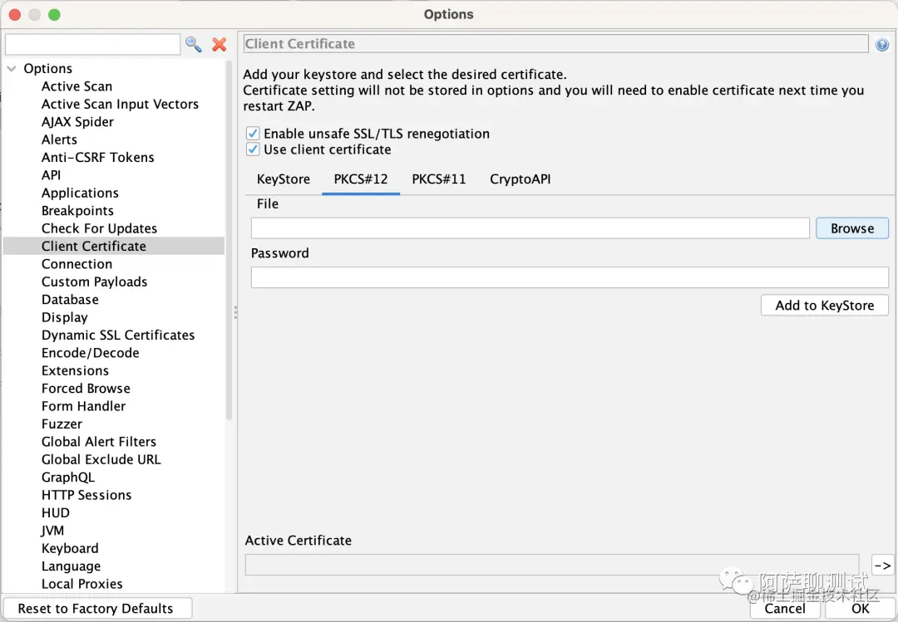Click the Password input field
Screen dimensions: 898x622
(x=570, y=277)
